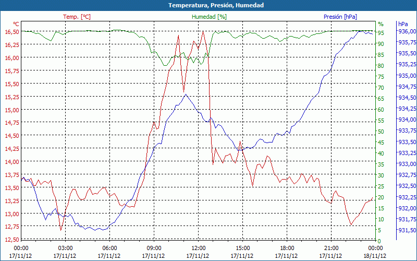Click the temperature axis value 14,25

point(12,149)
